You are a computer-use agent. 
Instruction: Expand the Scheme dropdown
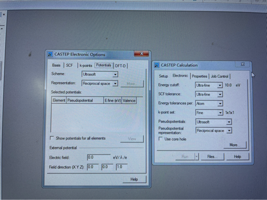point(115,75)
